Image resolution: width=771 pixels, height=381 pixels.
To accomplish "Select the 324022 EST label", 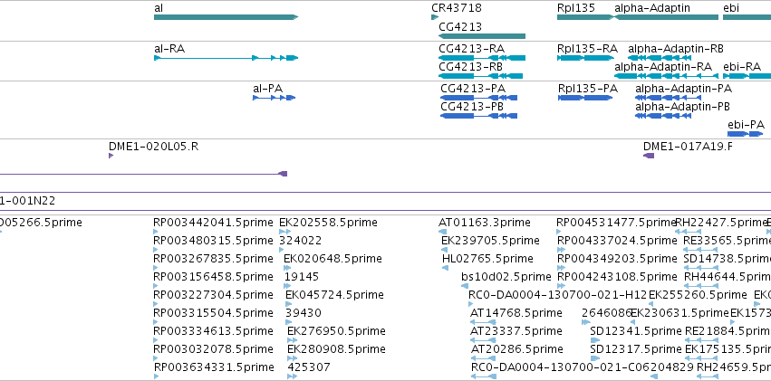I will pyautogui.click(x=301, y=241).
